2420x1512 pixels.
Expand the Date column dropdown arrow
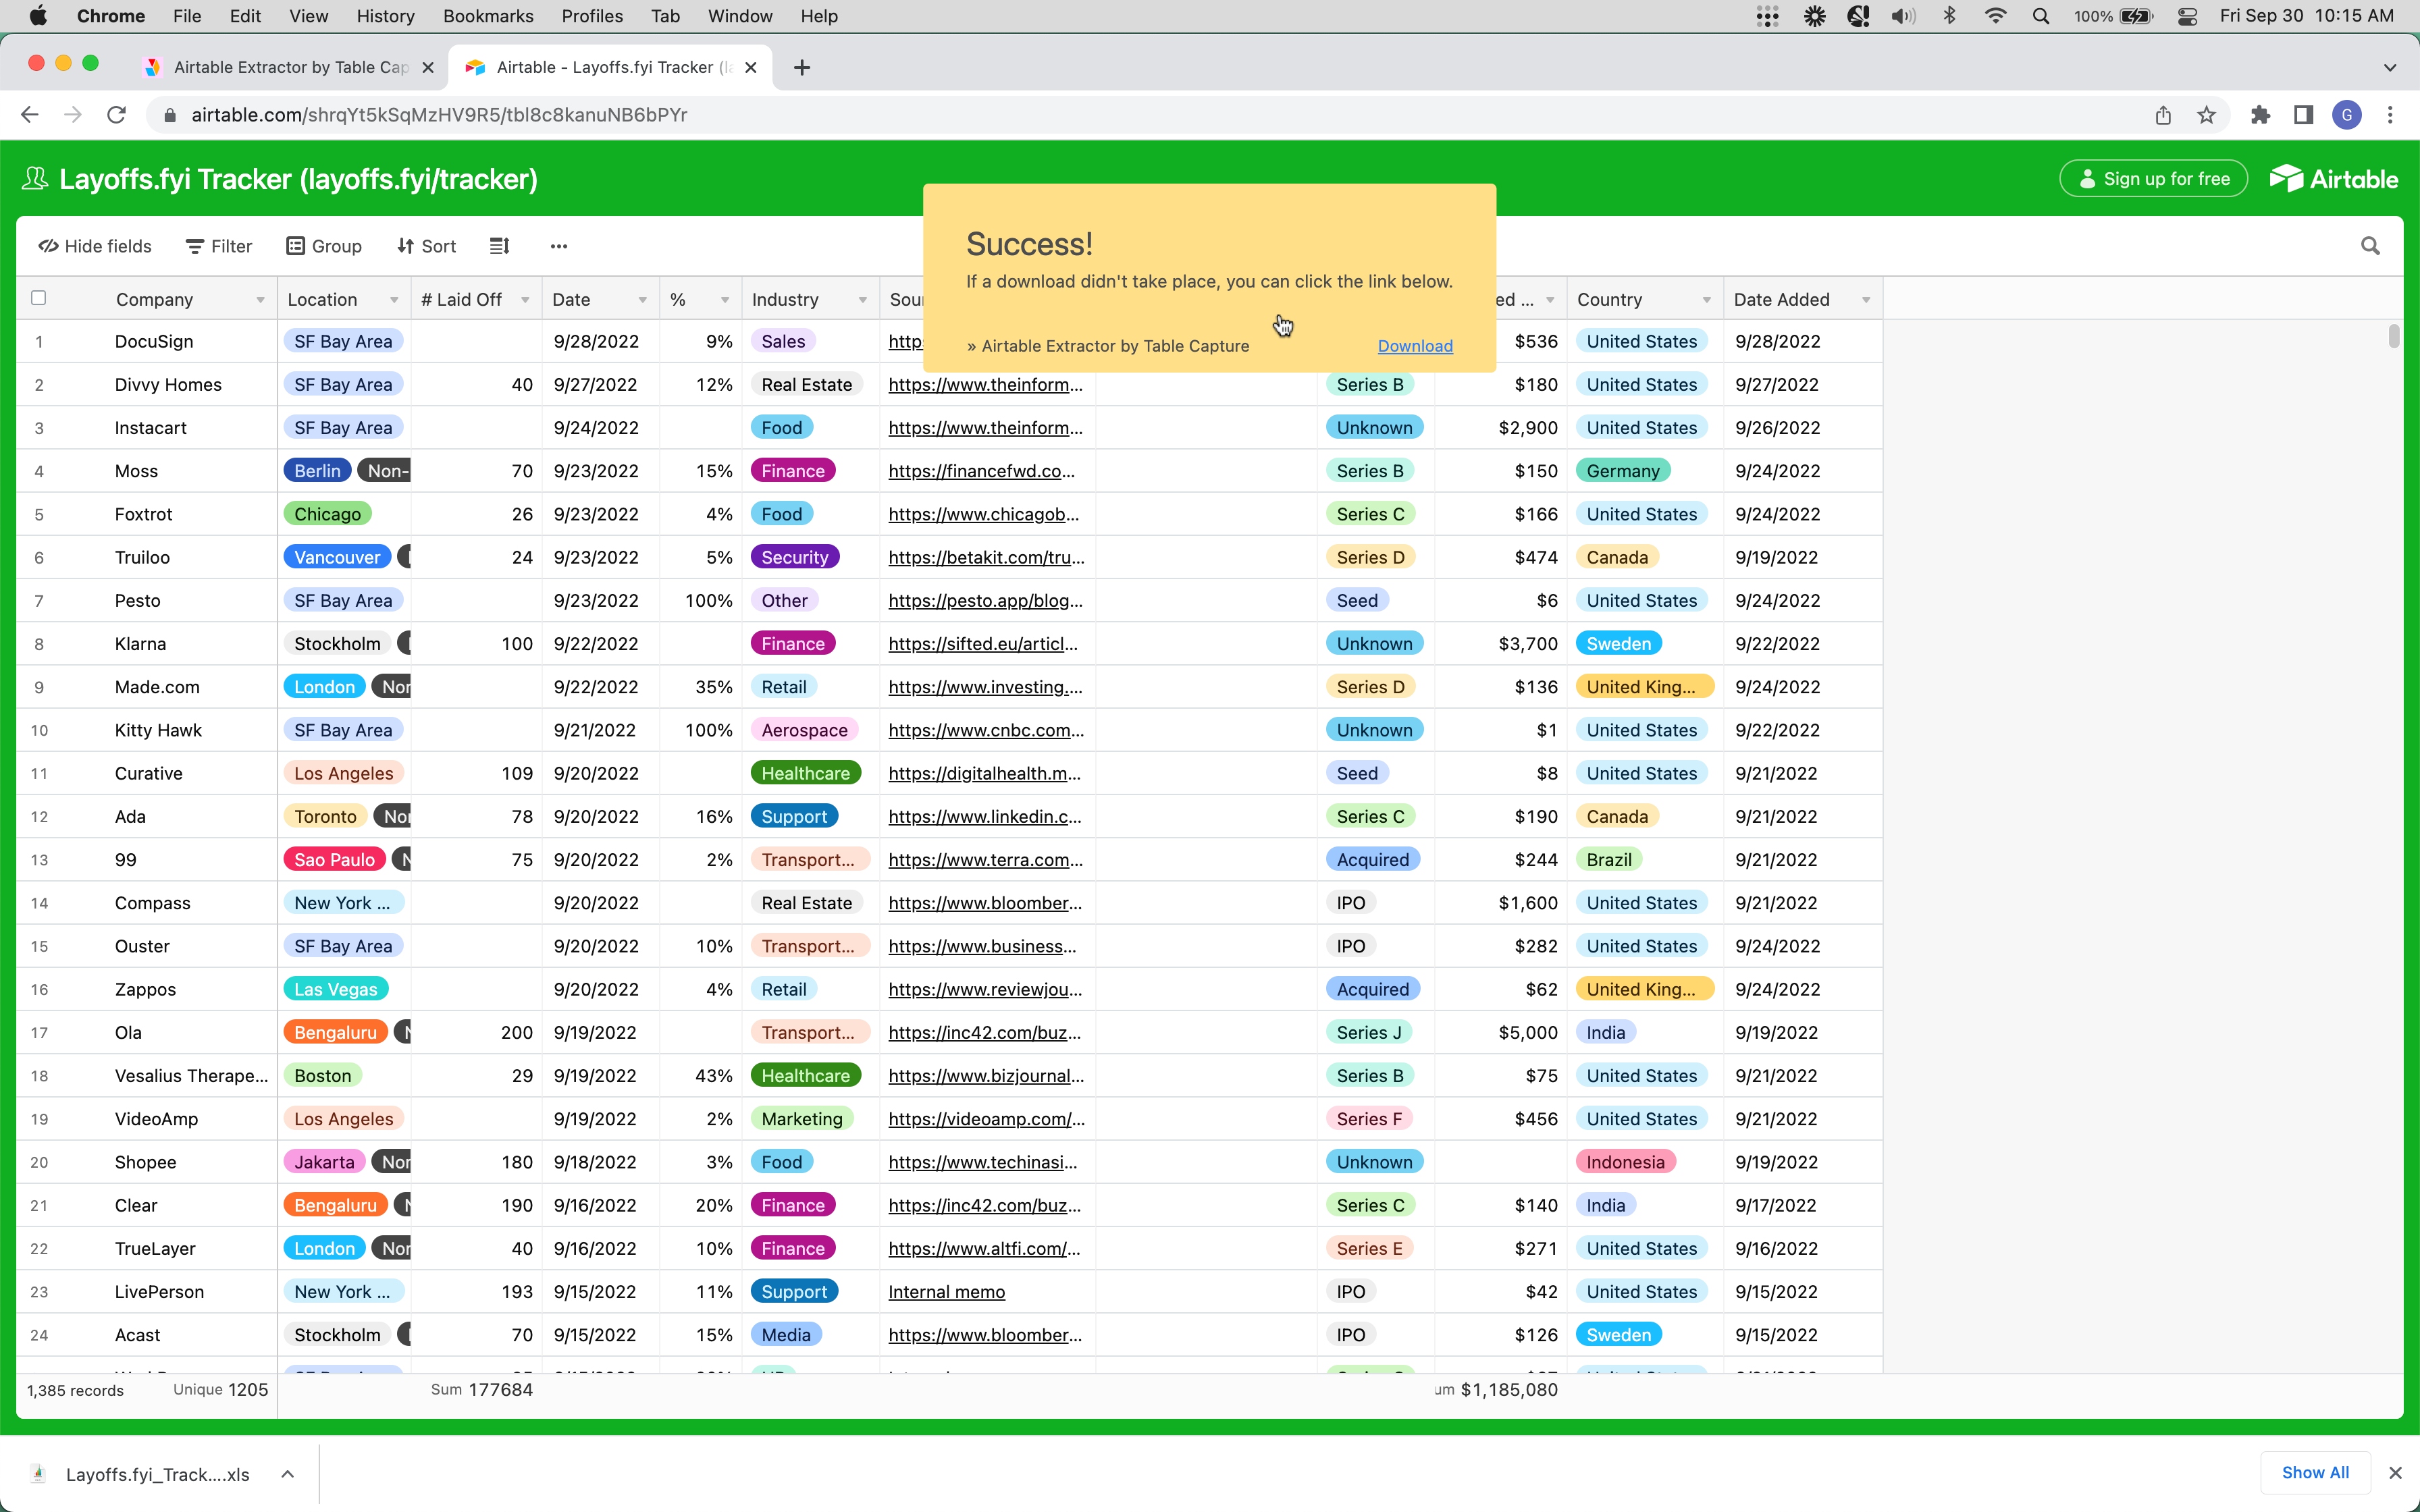point(643,300)
